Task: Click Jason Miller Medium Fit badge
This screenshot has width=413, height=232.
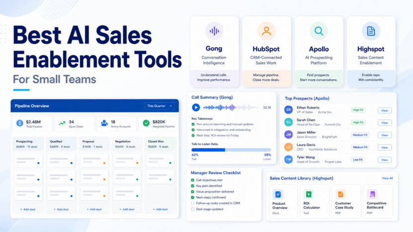Action: 360,135
